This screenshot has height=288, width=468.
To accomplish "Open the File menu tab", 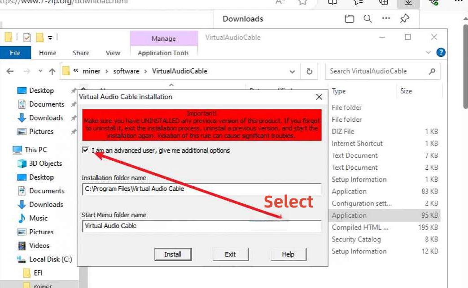I will click(15, 53).
